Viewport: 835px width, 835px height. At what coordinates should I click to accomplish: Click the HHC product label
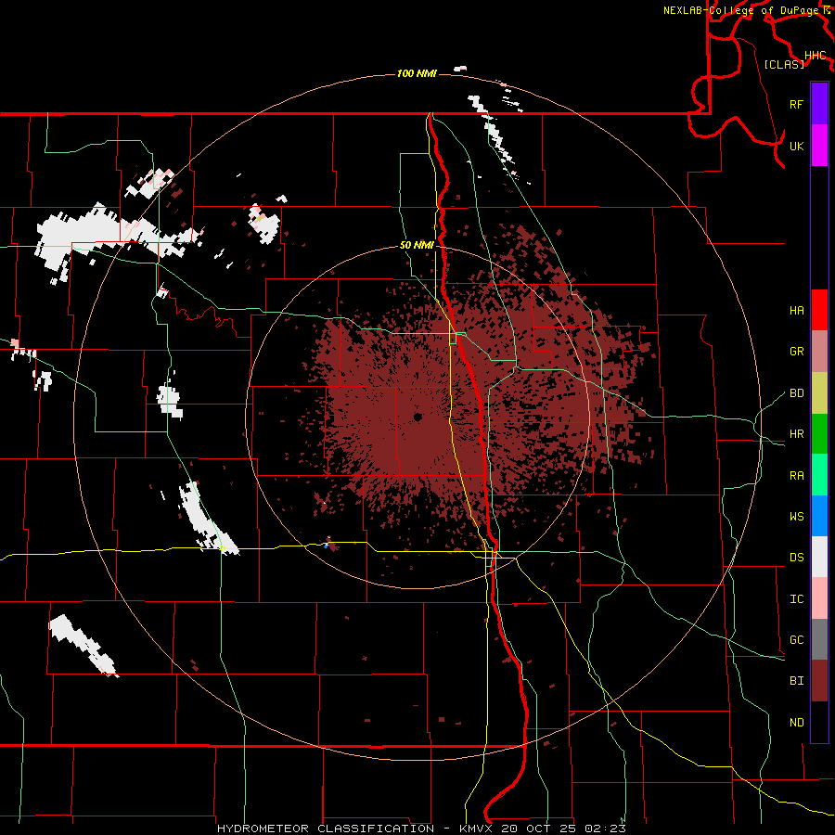(816, 56)
